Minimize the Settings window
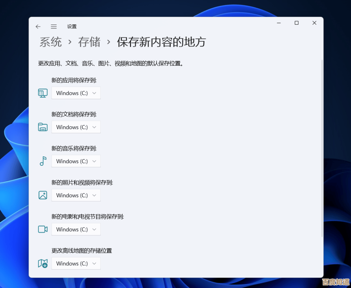This screenshot has height=288, width=351. click(x=279, y=23)
